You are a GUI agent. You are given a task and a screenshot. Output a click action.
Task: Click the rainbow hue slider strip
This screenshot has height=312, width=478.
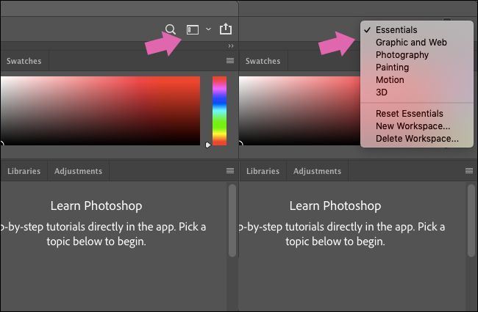coord(219,110)
